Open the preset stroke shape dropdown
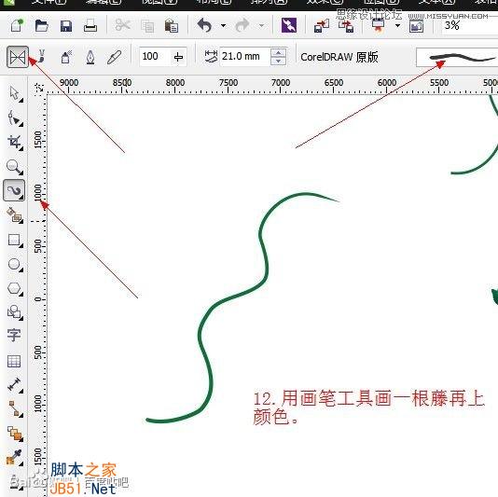 point(457,58)
